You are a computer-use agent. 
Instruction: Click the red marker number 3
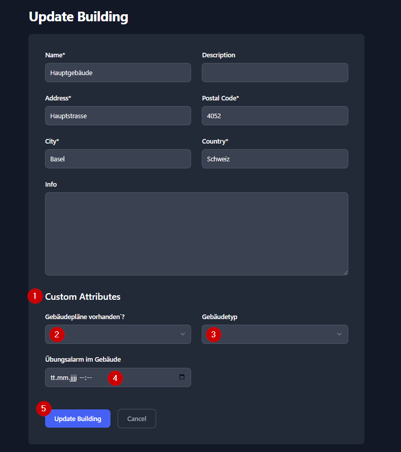213,334
